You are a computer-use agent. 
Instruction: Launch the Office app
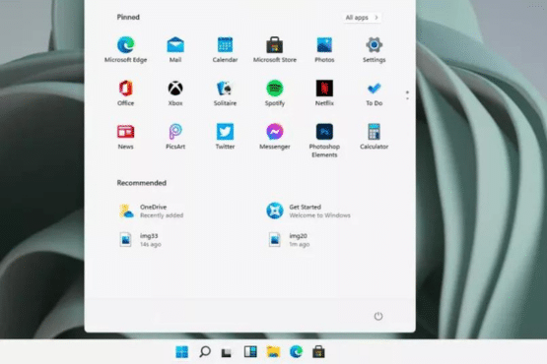pyautogui.click(x=125, y=93)
